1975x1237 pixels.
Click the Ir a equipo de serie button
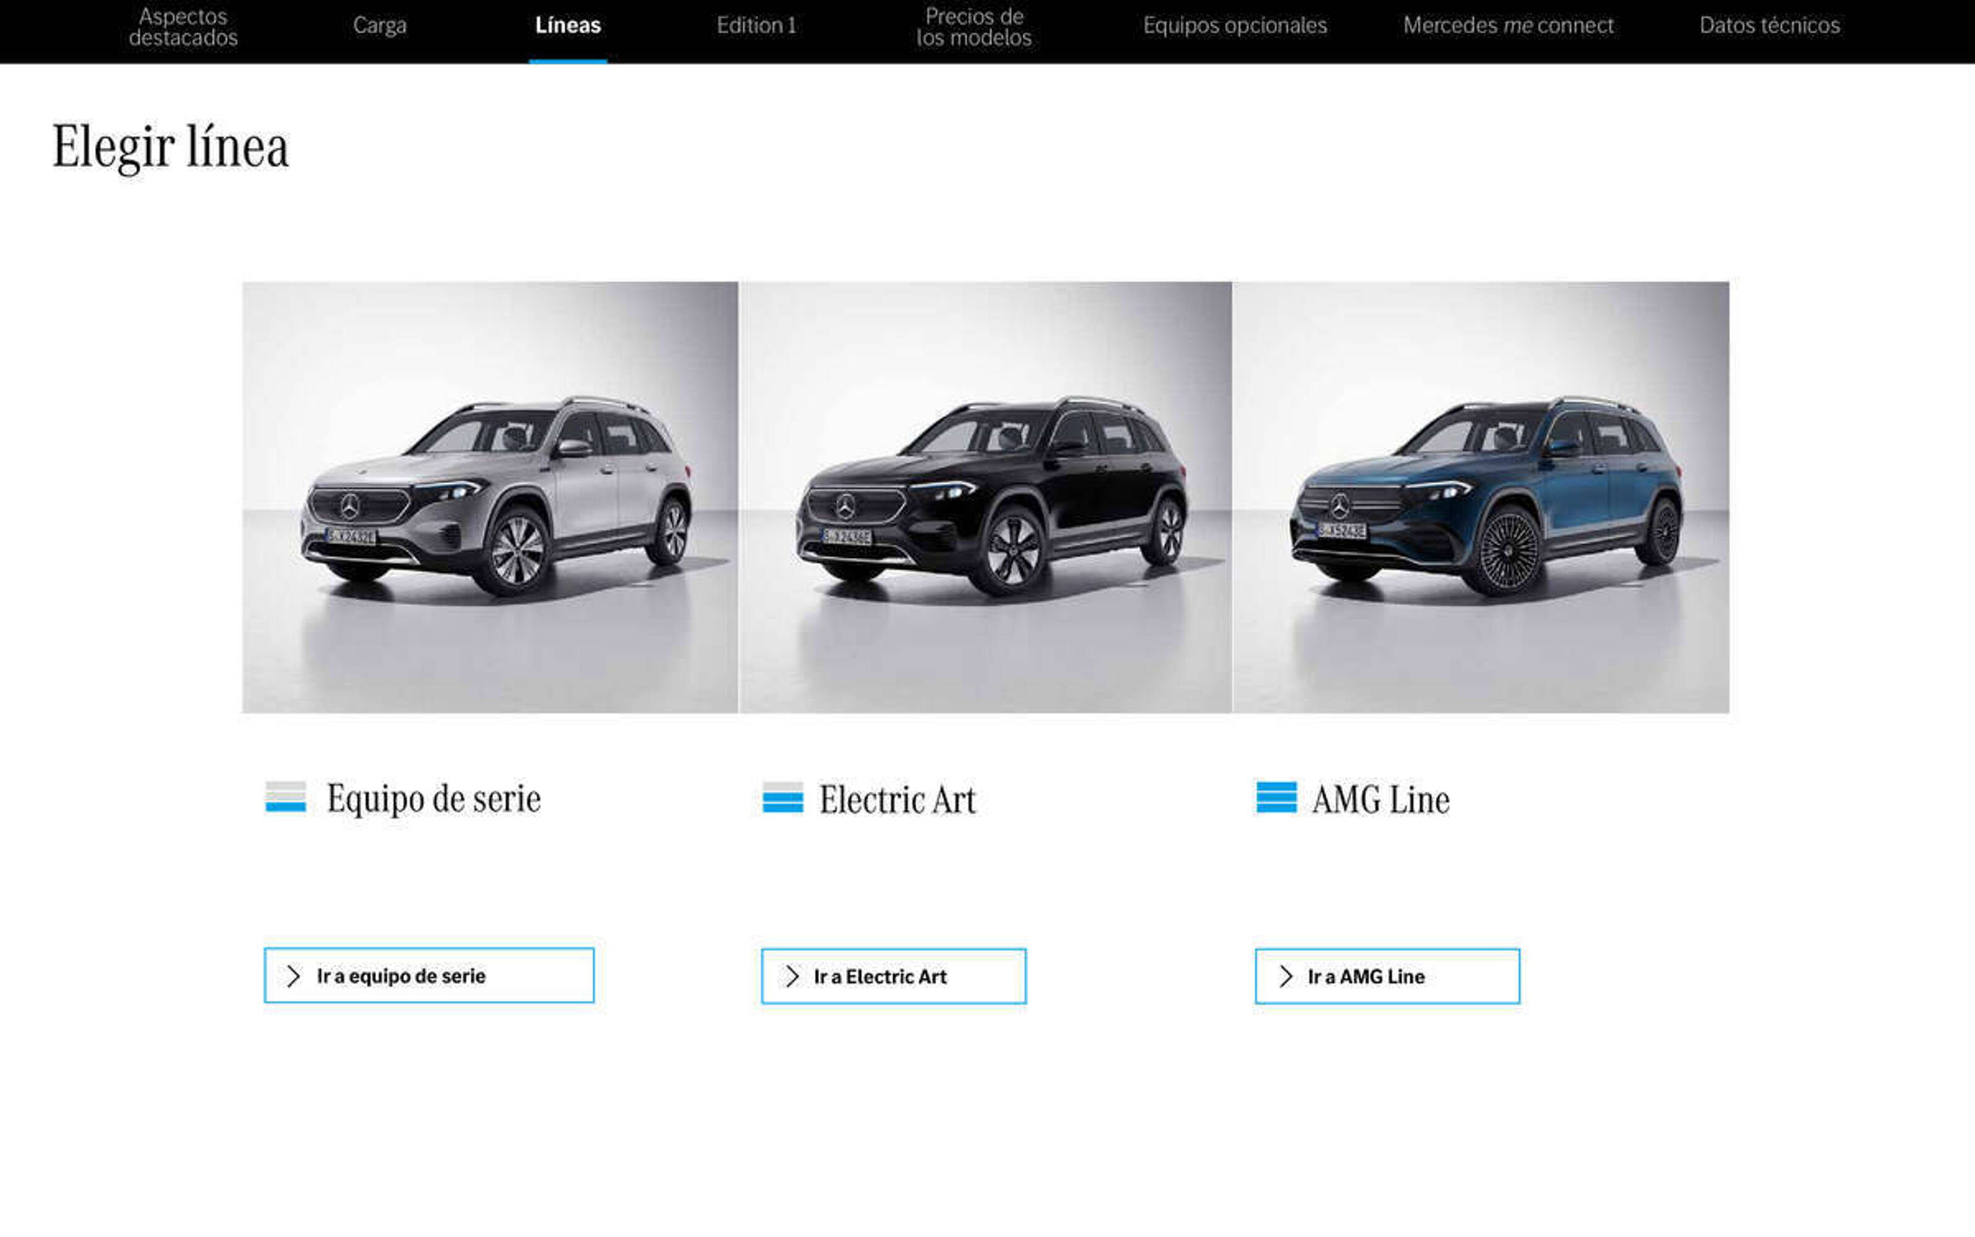(429, 975)
